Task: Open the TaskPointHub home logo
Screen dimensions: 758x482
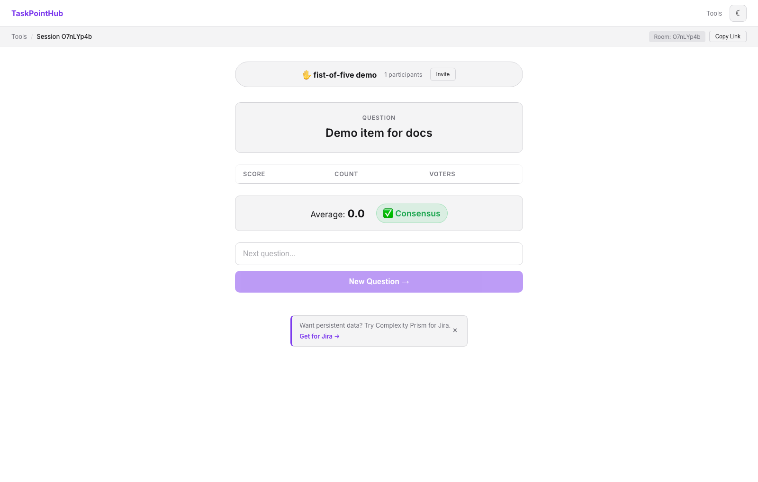Action: pyautogui.click(x=37, y=13)
